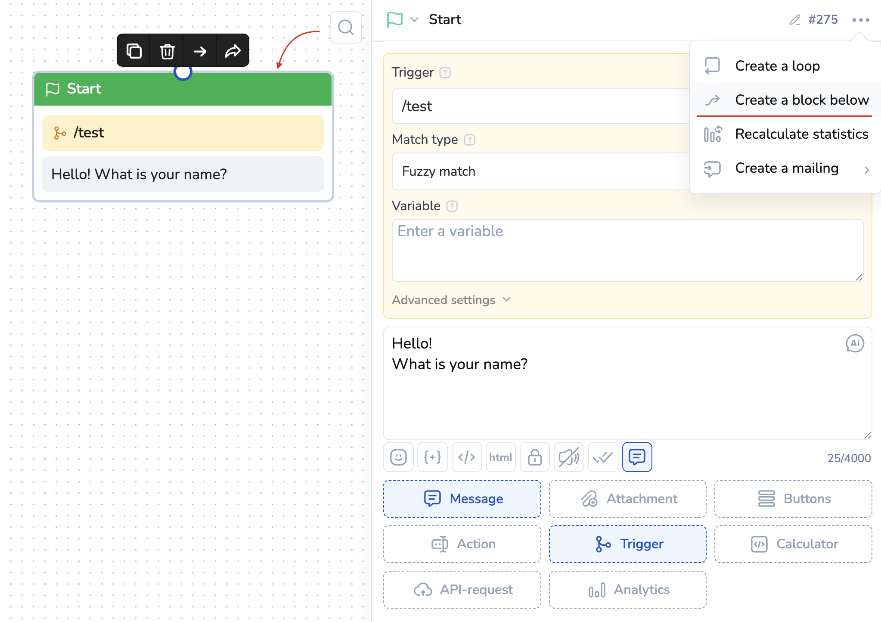The height and width of the screenshot is (622, 881).
Task: Toggle the muted notification sound icon
Action: 569,457
